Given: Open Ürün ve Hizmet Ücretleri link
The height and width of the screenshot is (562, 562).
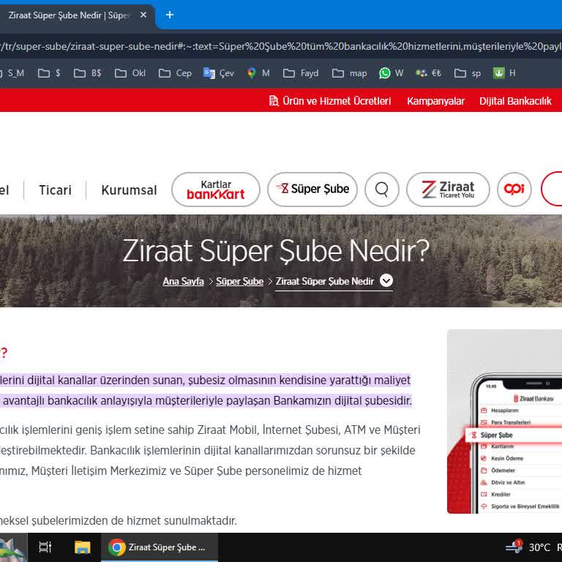Looking at the screenshot, I should tap(337, 101).
